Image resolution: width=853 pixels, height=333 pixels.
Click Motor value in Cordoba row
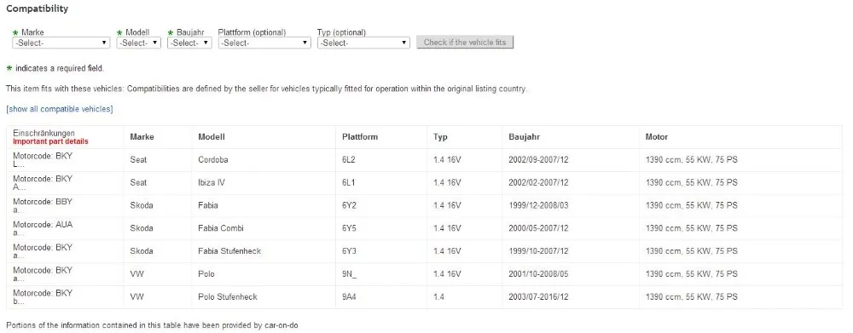tap(692, 160)
